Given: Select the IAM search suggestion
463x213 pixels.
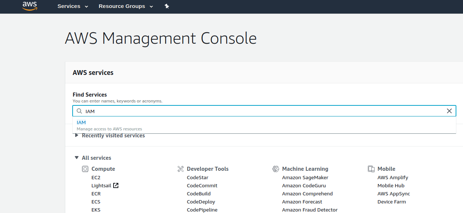Looking at the screenshot, I should [x=264, y=125].
